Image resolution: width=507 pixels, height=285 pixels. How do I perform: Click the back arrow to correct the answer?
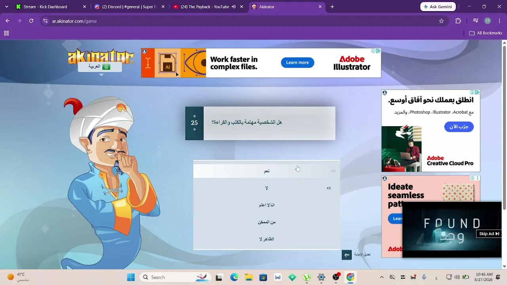tap(347, 255)
